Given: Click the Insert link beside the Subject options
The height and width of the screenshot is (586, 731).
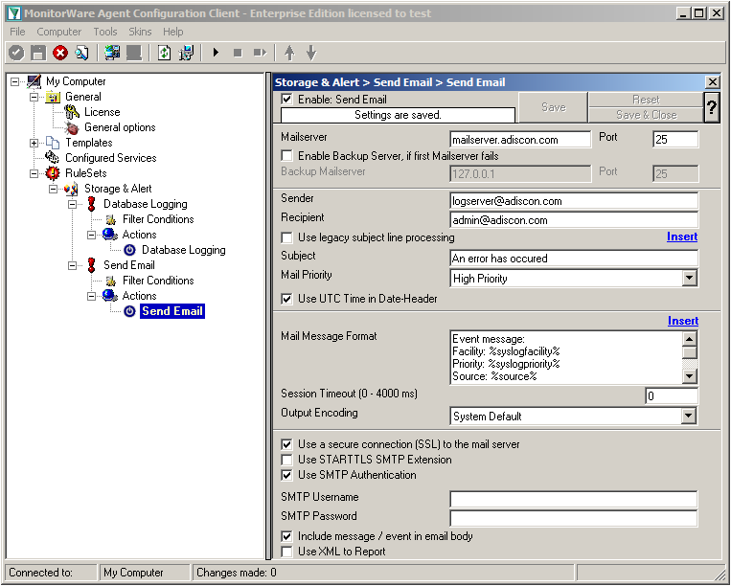Looking at the screenshot, I should [x=682, y=237].
